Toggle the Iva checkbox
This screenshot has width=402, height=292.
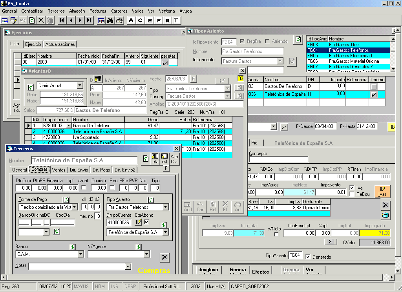[x=352, y=188]
